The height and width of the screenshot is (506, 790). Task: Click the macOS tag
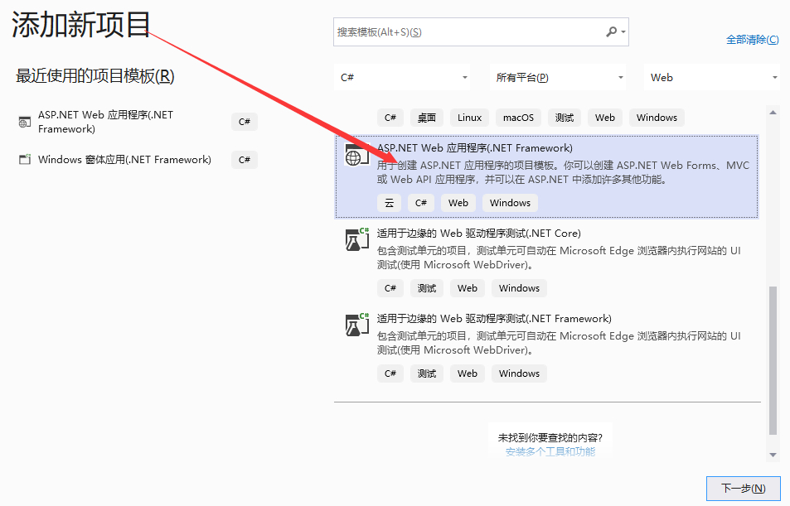pyautogui.click(x=518, y=118)
